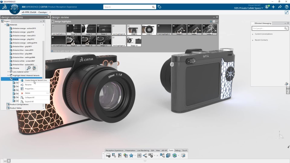Select Expand All in the context menu
The width and height of the screenshot is (290, 163).
click(x=34, y=102)
